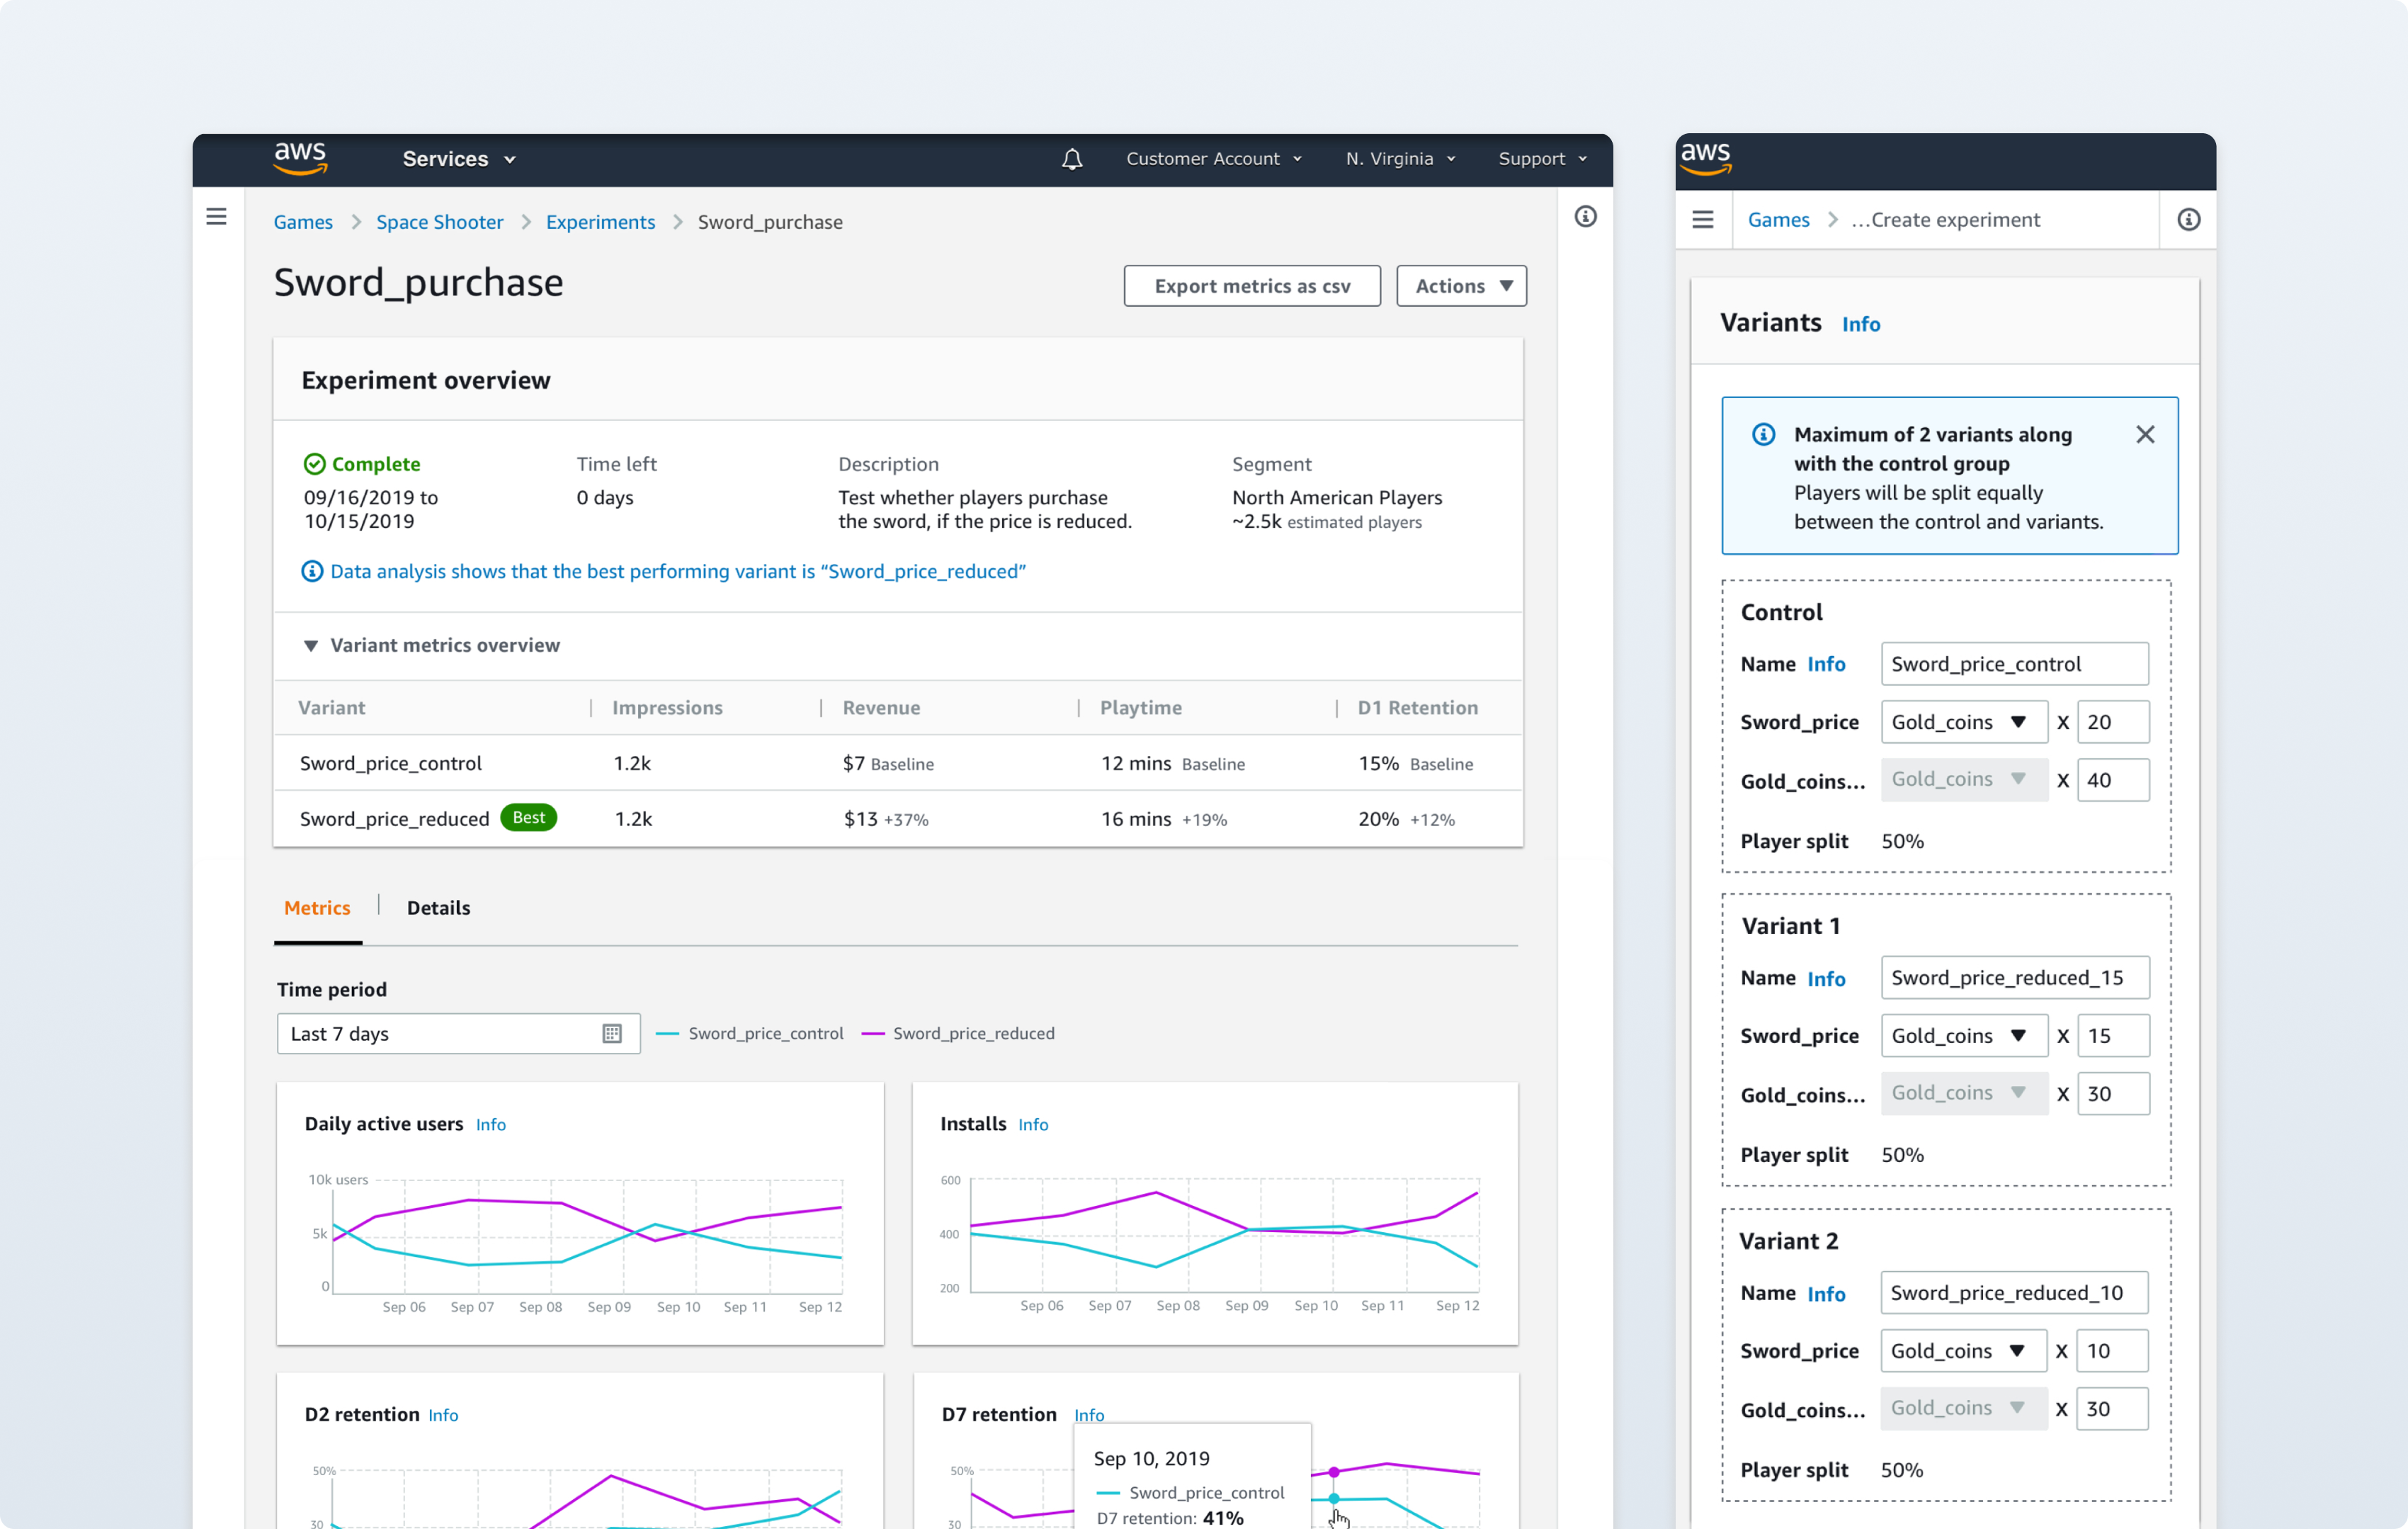Go to Games breadcrumb in Create experiment window
Image resolution: width=2408 pixels, height=1529 pixels.
click(x=1778, y=220)
